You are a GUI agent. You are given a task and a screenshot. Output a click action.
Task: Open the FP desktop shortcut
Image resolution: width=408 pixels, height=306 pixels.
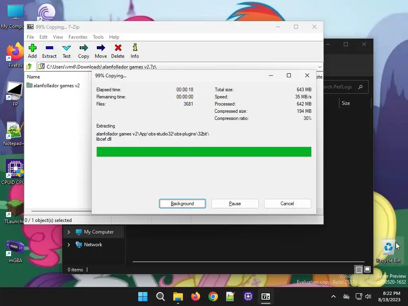[x=15, y=95]
